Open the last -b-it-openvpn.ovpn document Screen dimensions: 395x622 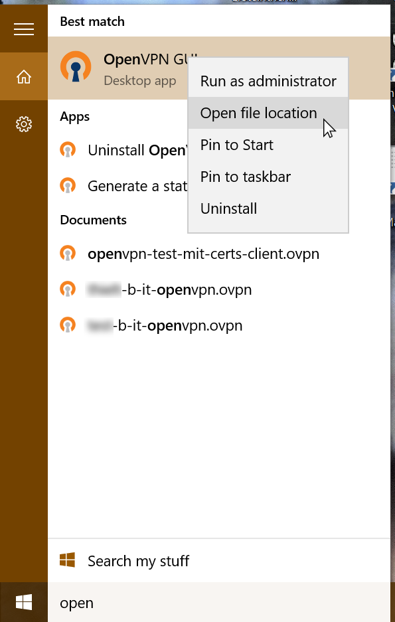point(219,325)
